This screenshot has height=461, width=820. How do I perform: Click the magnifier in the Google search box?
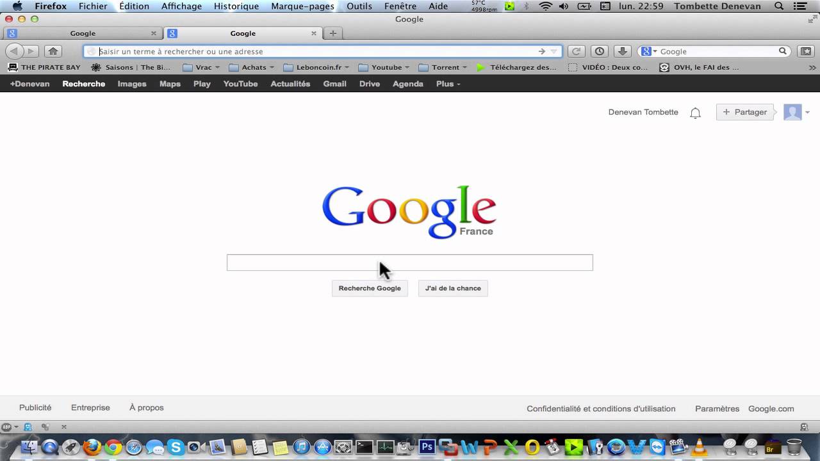(782, 51)
